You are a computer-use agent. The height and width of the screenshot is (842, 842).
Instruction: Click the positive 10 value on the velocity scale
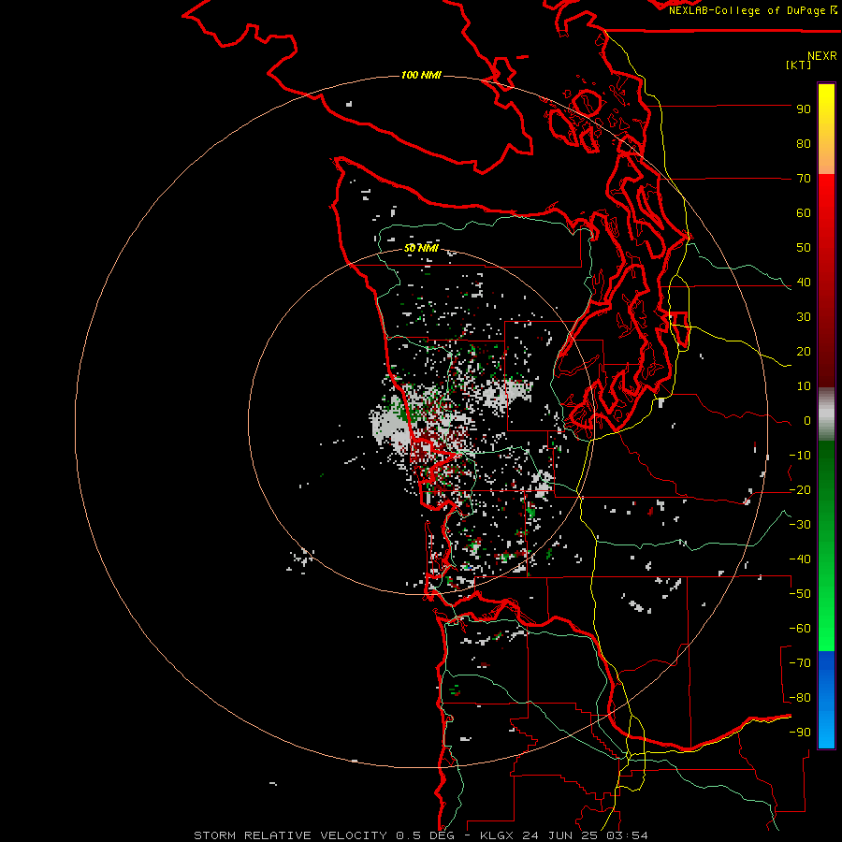tap(804, 386)
